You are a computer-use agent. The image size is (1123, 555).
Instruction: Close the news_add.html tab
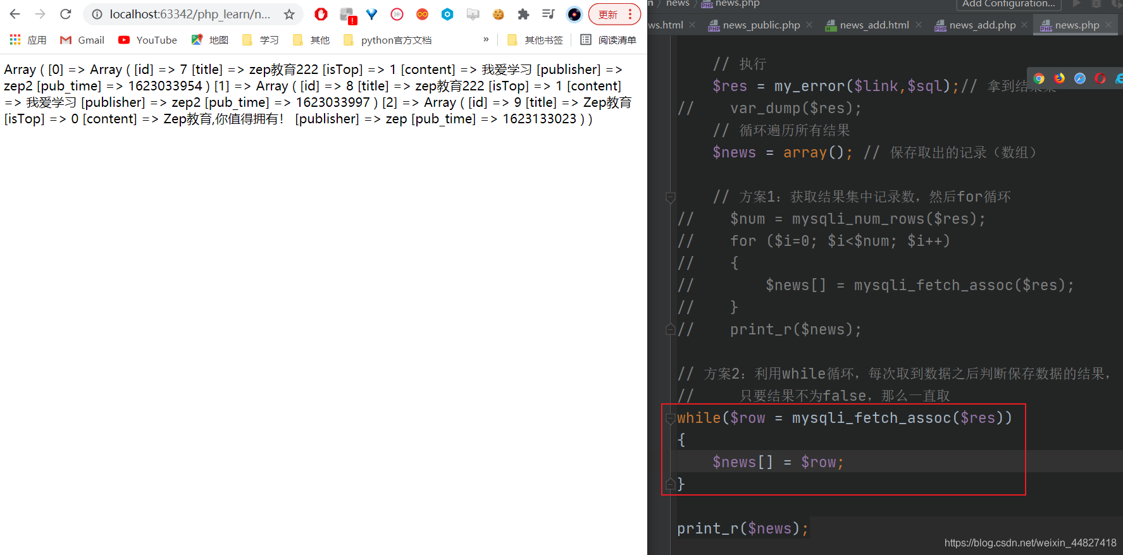[919, 25]
